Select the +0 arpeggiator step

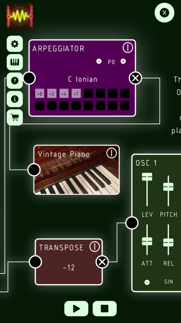coord(40,94)
